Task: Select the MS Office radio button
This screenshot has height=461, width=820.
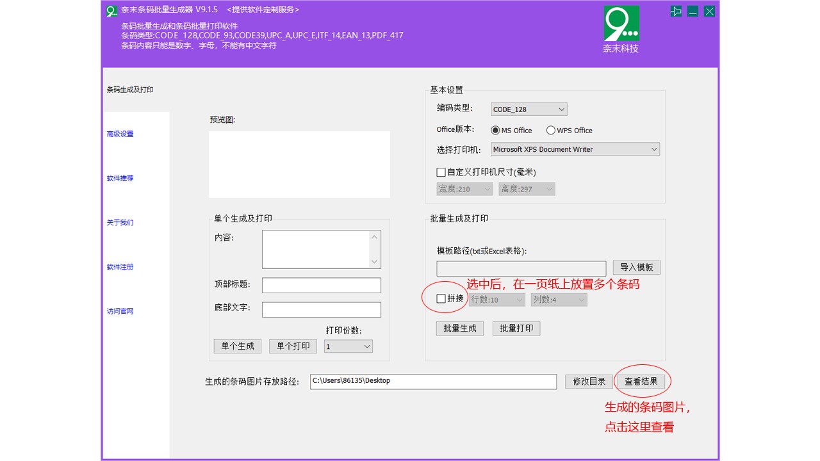Action: 495,130
